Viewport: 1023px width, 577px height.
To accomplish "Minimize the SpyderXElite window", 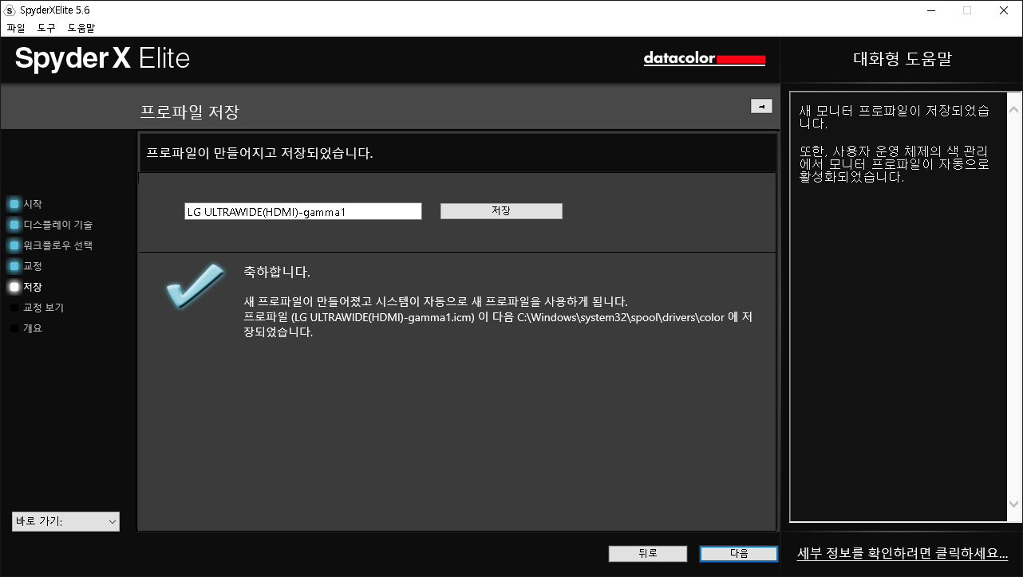I will 930,10.
